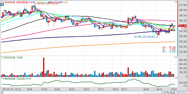Click the blue 호 button at top left

tap(2, 5)
